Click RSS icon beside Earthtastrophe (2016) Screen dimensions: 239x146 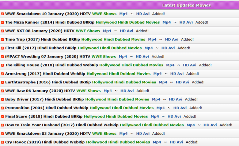(3, 82)
